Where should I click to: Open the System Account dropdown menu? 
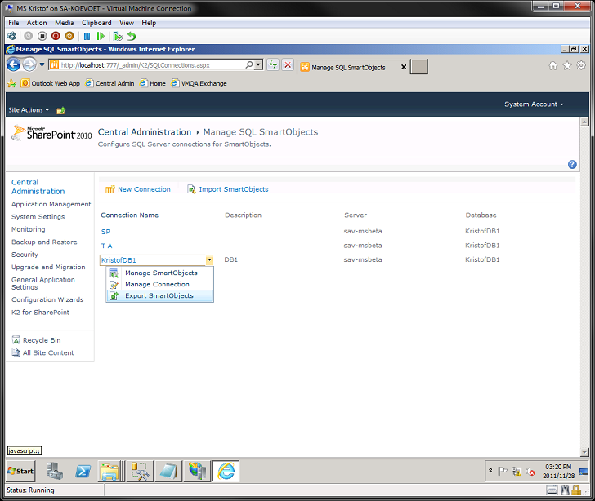click(x=534, y=104)
